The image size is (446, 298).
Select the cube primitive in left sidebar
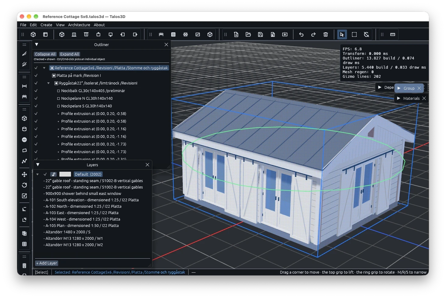coord(24,118)
